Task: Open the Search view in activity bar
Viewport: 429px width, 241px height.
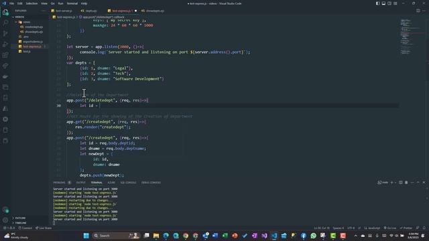Action: click(5, 23)
